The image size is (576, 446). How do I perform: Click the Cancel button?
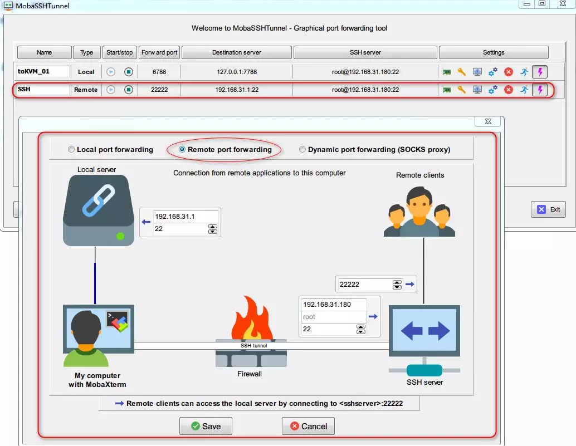(308, 426)
